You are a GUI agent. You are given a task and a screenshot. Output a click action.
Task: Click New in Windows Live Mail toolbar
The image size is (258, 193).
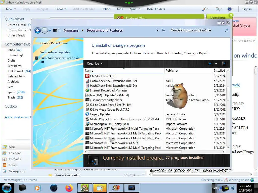point(9,9)
